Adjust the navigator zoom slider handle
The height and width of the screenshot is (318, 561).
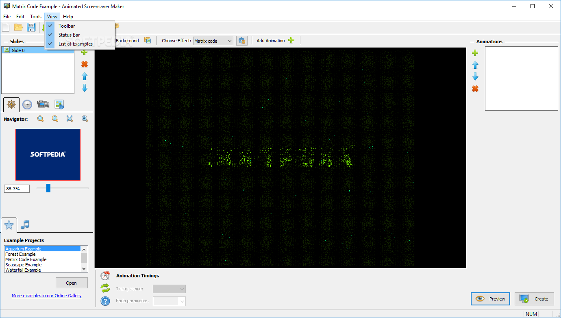click(48, 188)
